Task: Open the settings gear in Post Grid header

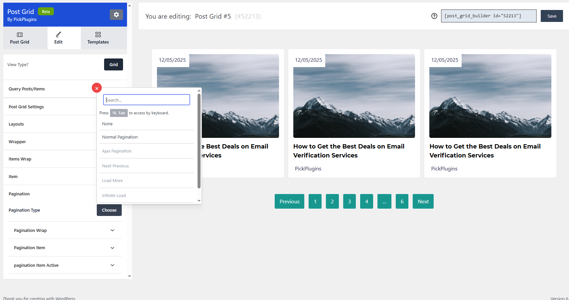Action: click(116, 15)
